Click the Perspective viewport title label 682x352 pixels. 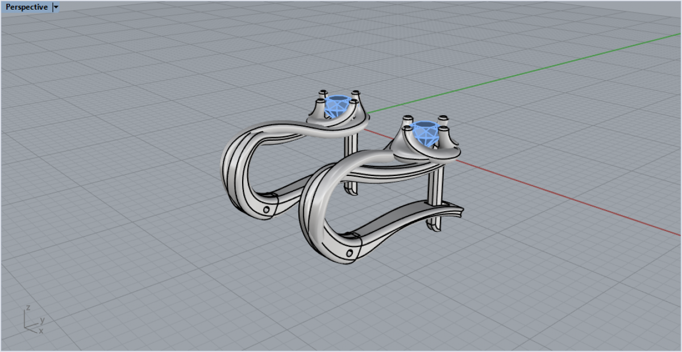(26, 7)
